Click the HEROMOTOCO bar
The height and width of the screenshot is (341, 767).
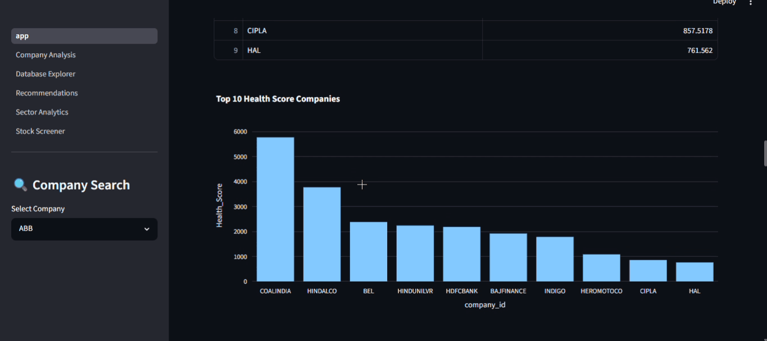coord(601,268)
